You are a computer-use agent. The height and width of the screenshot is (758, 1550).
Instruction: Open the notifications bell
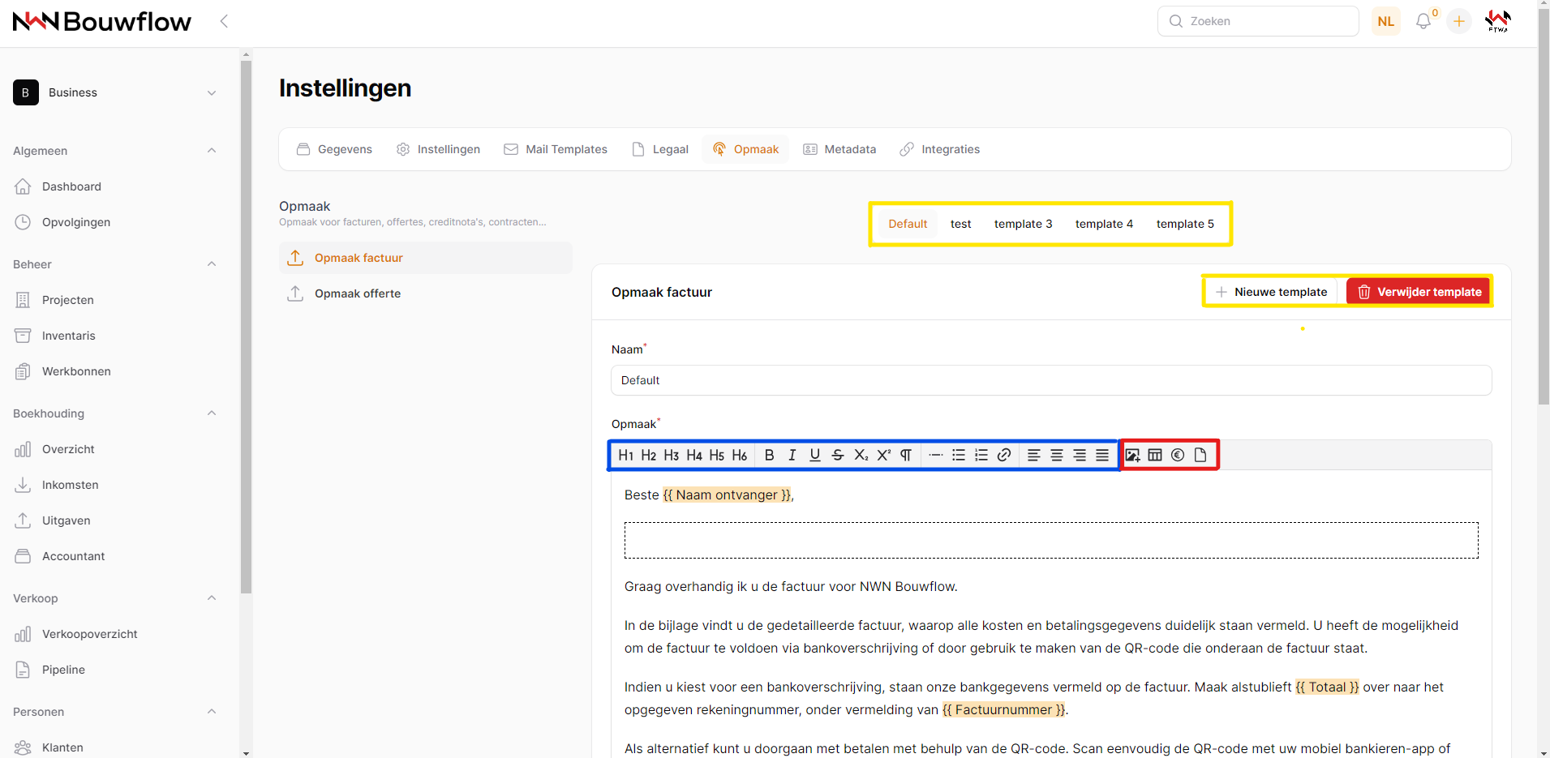click(x=1423, y=21)
